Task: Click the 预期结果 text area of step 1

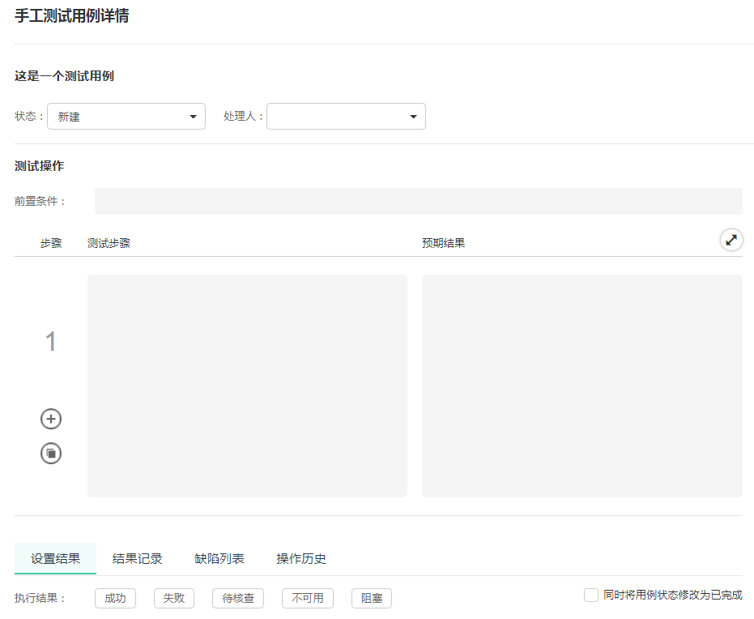Action: pos(581,386)
